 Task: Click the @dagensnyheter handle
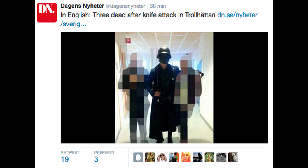tap(126, 6)
